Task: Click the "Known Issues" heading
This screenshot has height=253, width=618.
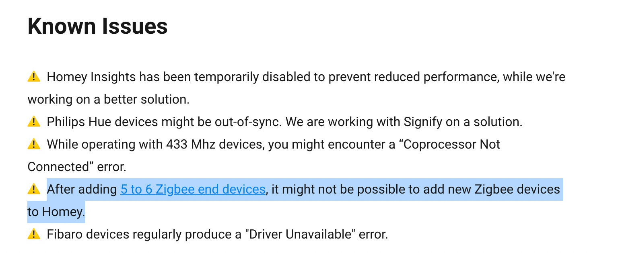Action: [x=98, y=27]
